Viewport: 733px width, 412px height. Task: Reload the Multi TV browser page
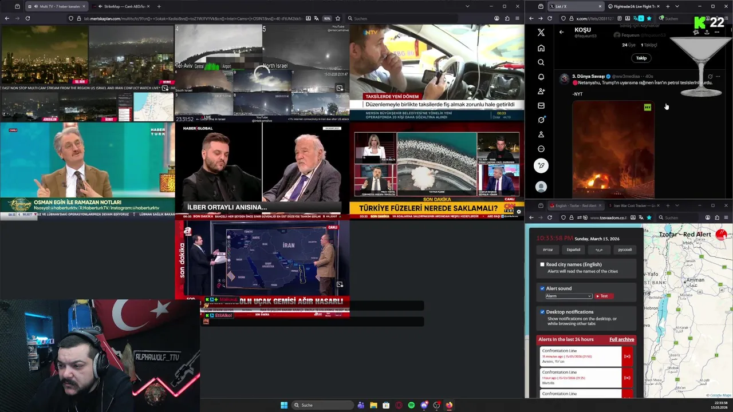[x=27, y=18]
